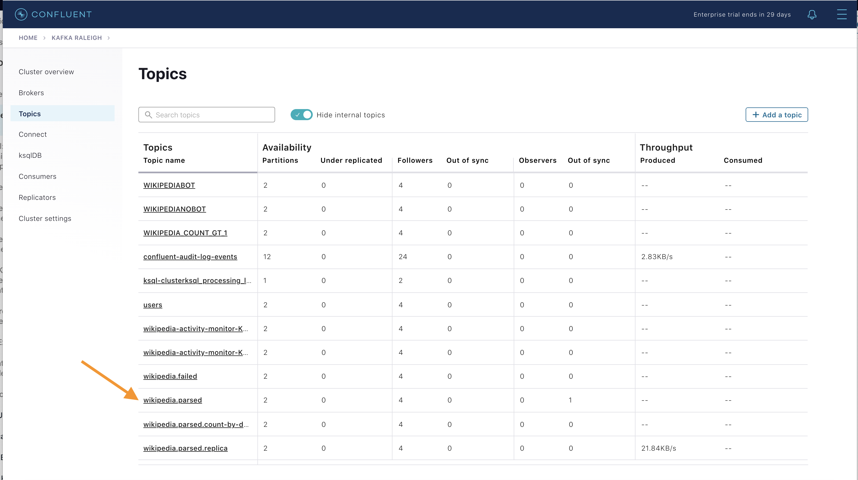858x480 pixels.
Task: Sort by Topic name column header
Action: [164, 160]
